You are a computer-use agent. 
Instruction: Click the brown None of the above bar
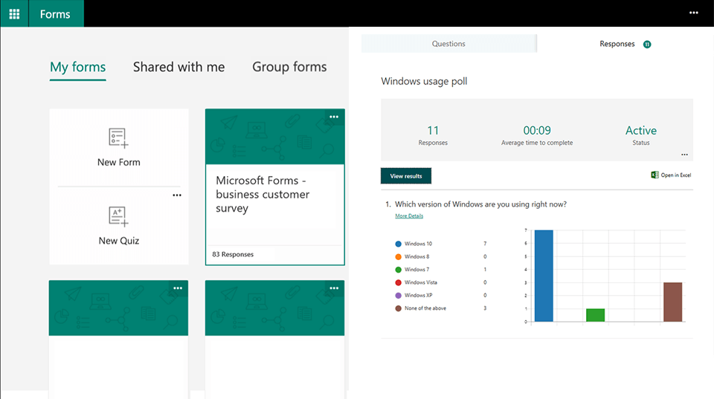(x=672, y=302)
